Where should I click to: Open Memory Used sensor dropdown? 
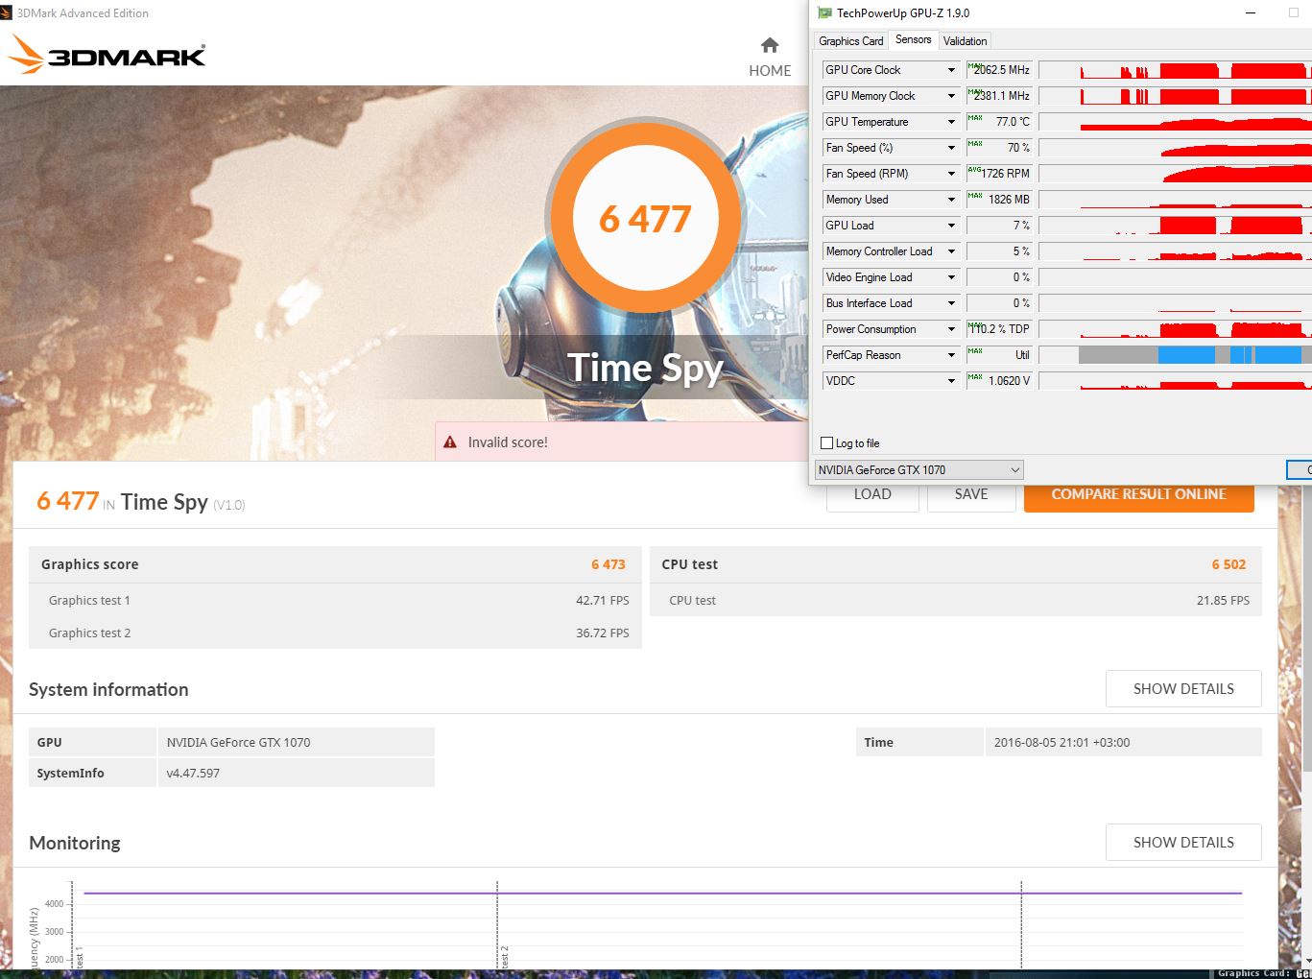tap(951, 200)
